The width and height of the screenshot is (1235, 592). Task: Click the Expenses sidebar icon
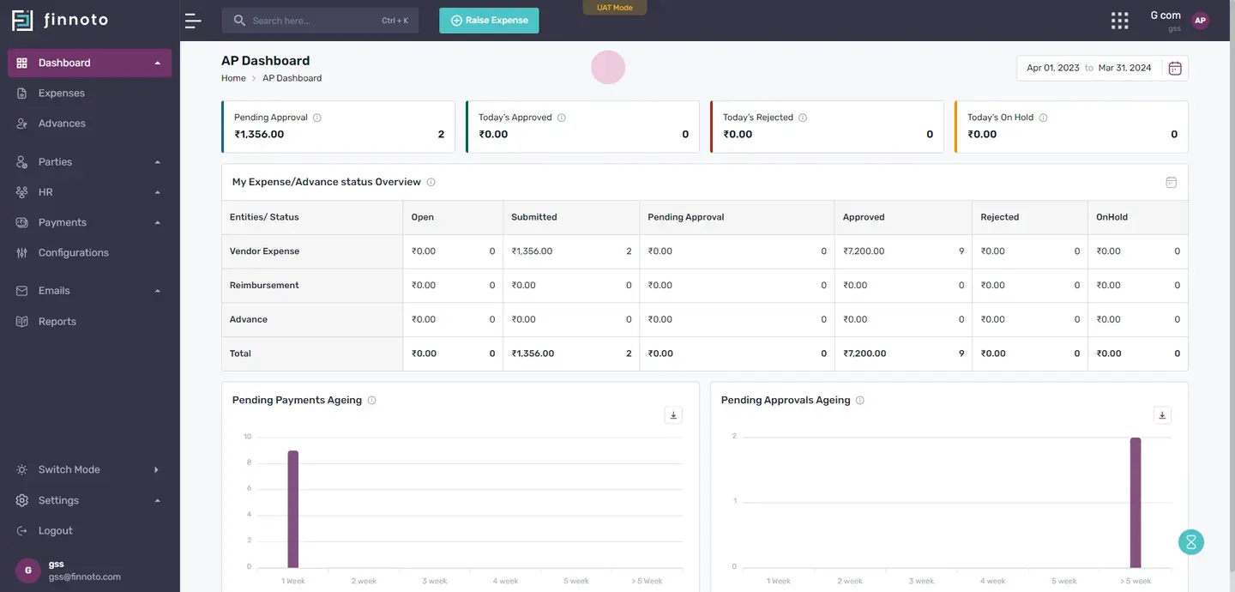(x=22, y=93)
